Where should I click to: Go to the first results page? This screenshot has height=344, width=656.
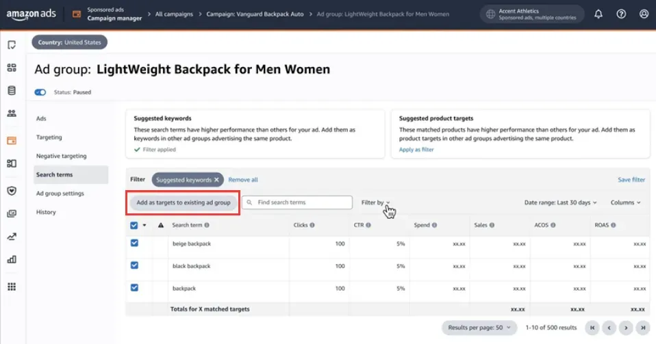click(592, 328)
